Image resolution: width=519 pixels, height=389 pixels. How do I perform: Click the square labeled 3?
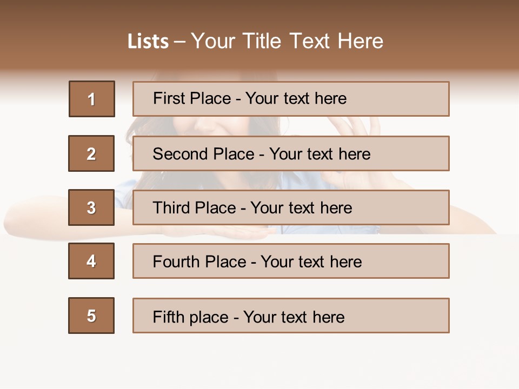point(91,207)
